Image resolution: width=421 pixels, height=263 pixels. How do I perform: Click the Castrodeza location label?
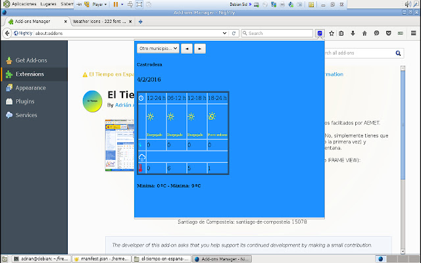point(149,64)
